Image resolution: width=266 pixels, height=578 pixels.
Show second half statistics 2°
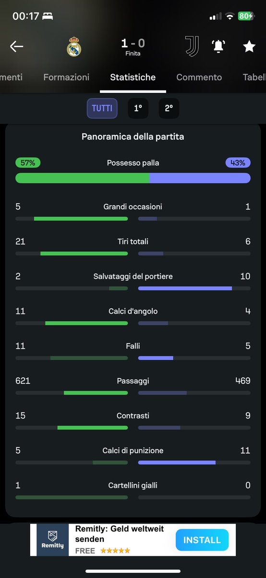(x=169, y=108)
